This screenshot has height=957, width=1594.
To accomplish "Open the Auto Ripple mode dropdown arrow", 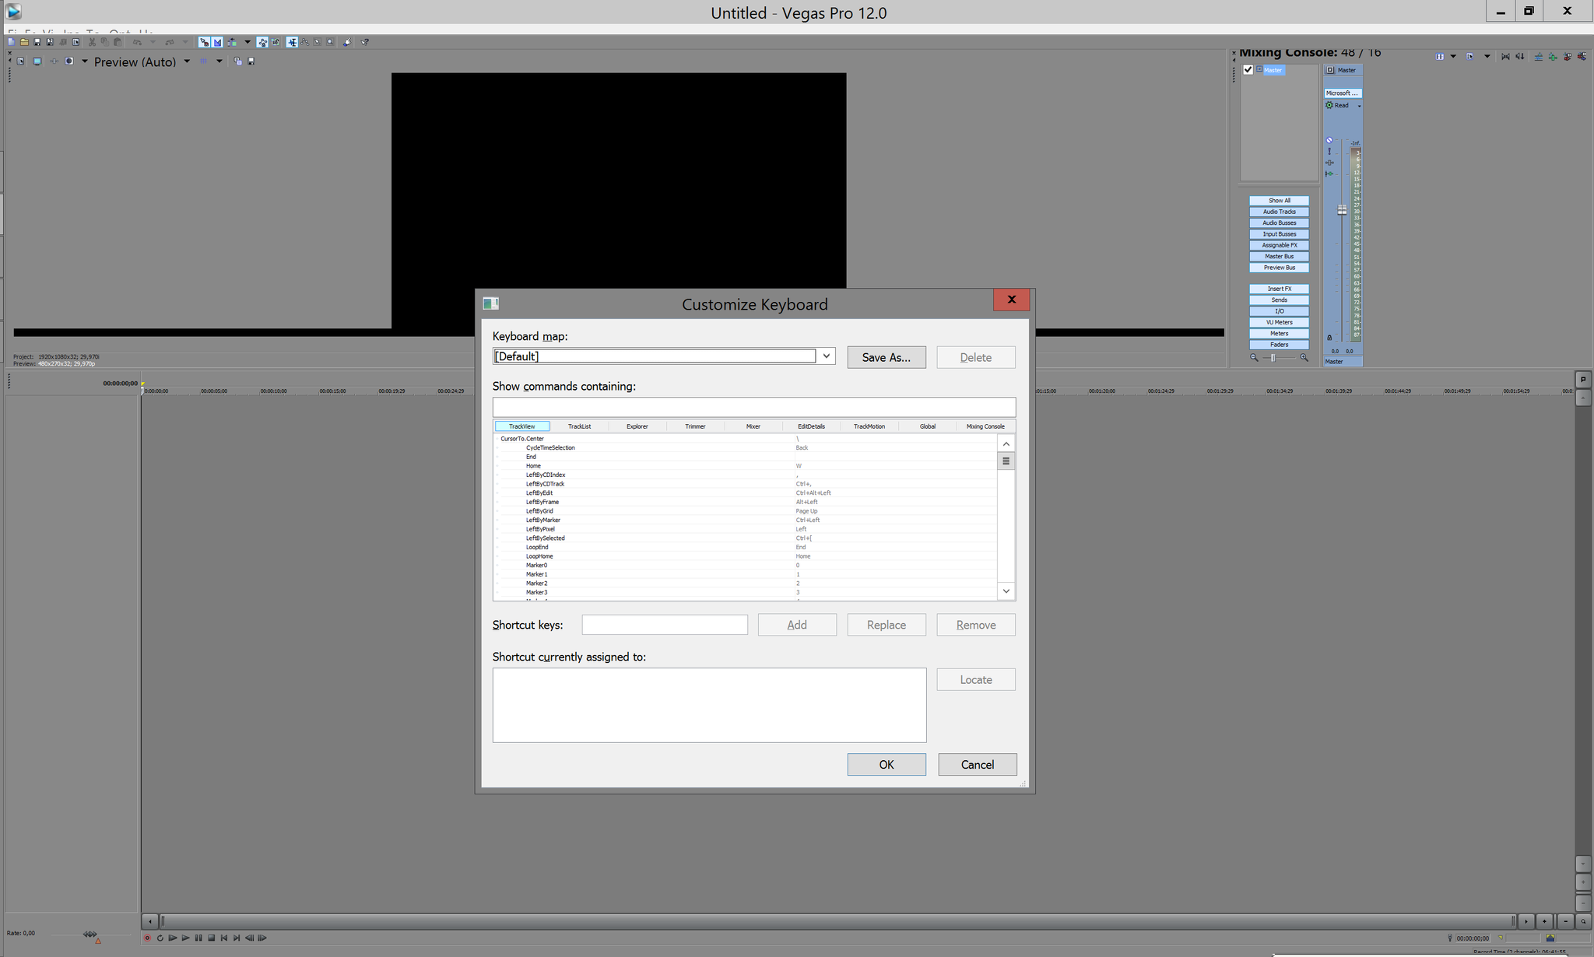I will tap(248, 42).
